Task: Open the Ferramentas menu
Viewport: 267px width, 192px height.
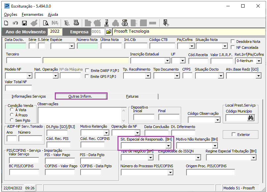Action: (x=33, y=15)
